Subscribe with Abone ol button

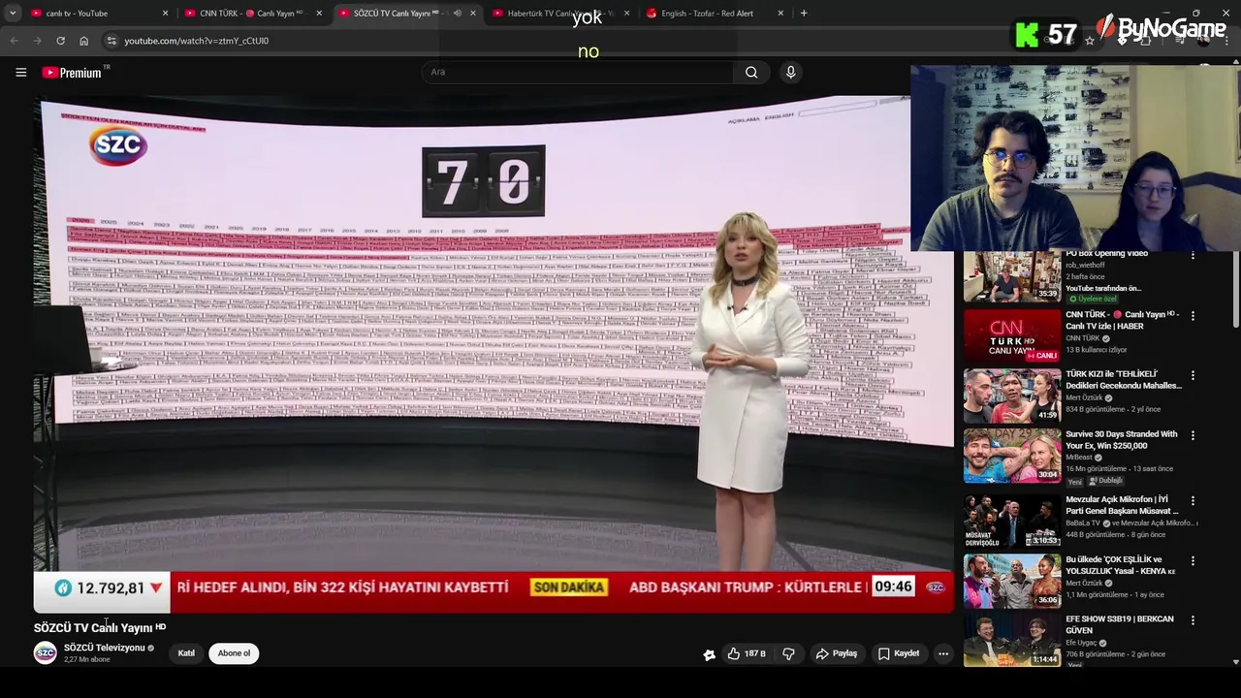234,653
